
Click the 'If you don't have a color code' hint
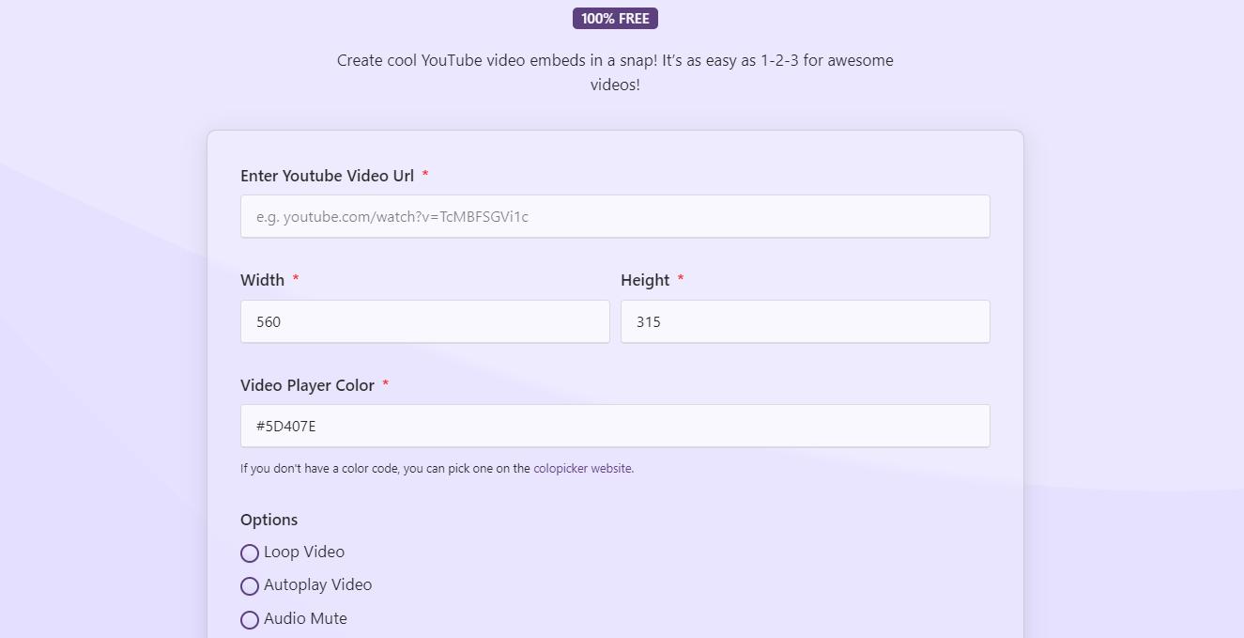click(385, 468)
